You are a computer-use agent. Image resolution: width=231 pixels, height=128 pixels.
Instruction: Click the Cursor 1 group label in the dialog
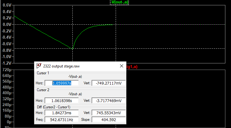[x=43, y=73]
